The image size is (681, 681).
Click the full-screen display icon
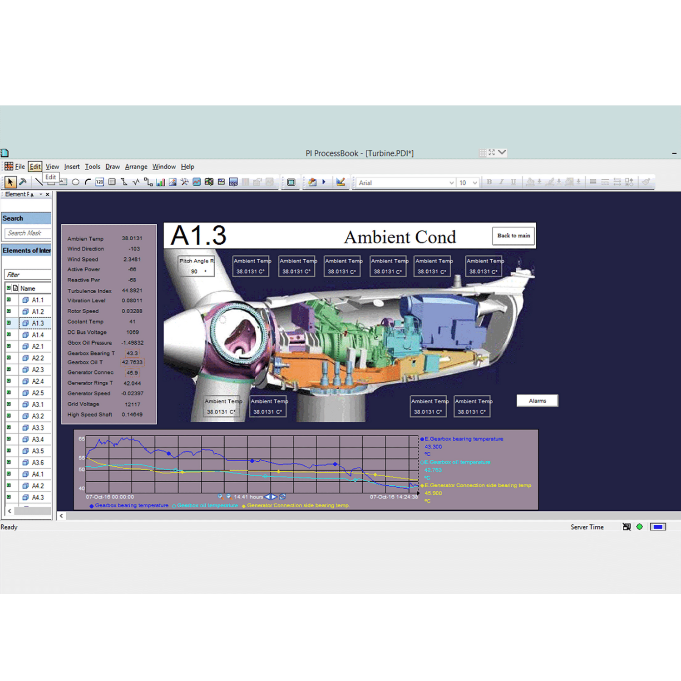291,183
